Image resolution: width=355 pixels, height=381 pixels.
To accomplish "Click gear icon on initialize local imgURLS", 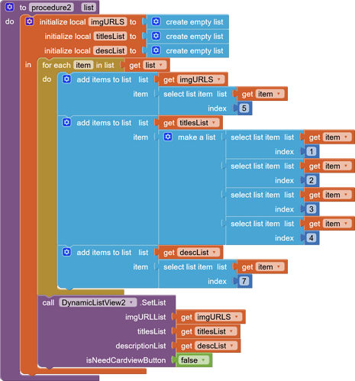I will pyautogui.click(x=30, y=21).
